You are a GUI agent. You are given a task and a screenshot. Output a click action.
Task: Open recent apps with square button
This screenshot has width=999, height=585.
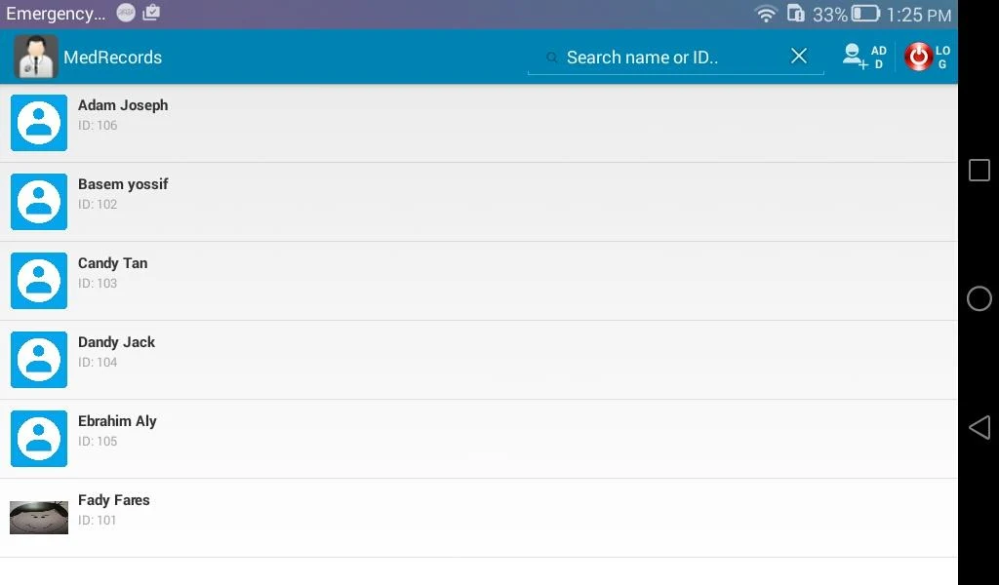point(979,170)
